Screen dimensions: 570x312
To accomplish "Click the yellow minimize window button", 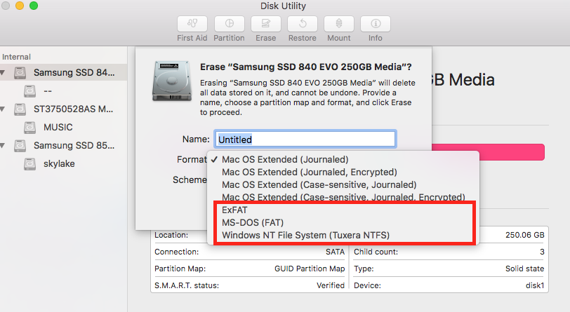I will tap(19, 6).
